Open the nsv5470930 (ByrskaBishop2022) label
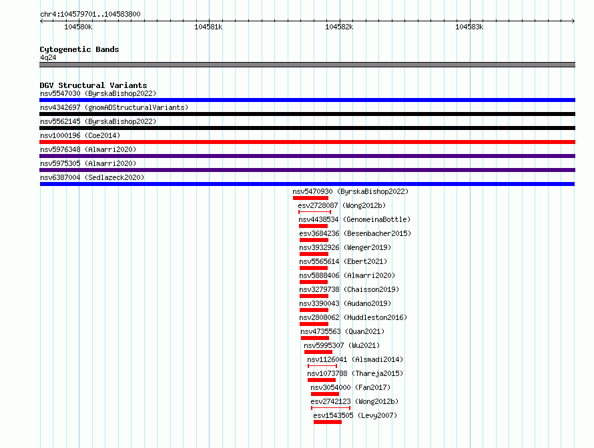 pyautogui.click(x=350, y=191)
